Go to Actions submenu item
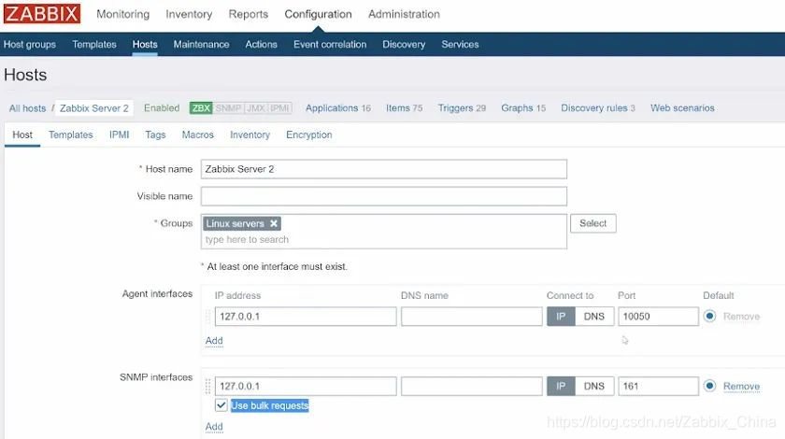The image size is (785, 439). point(261,44)
